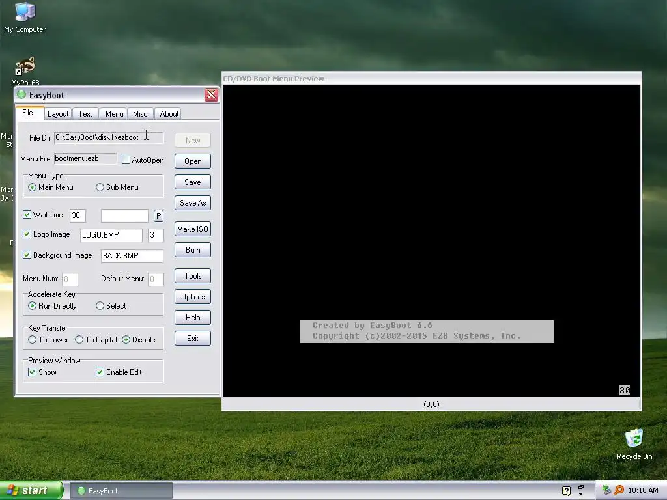Viewport: 667px width, 500px height.
Task: Click the Burn button
Action: 193,250
